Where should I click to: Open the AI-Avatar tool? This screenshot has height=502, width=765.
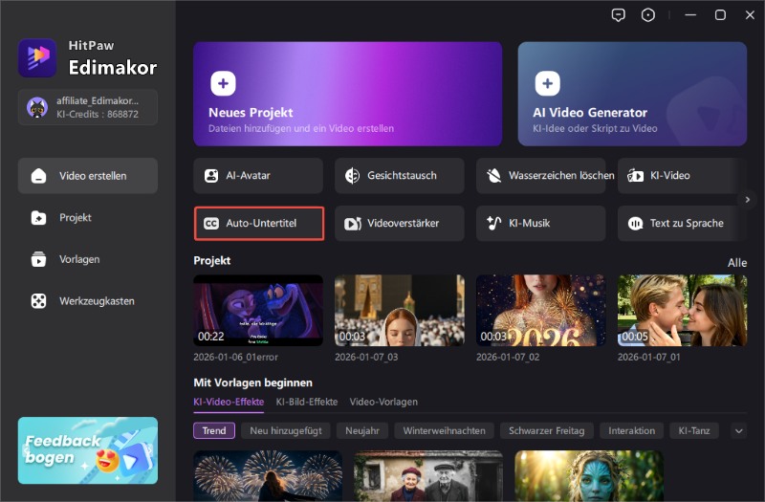pyautogui.click(x=258, y=176)
